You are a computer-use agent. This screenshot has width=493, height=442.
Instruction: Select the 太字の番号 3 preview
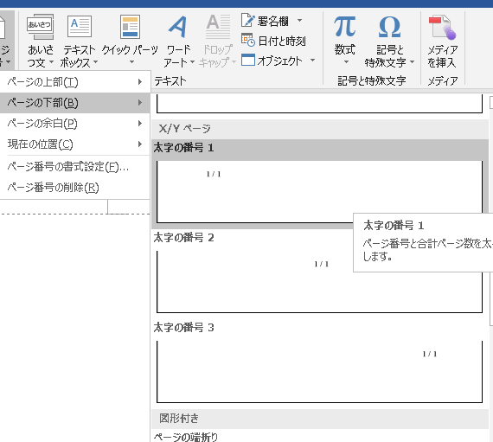(319, 372)
